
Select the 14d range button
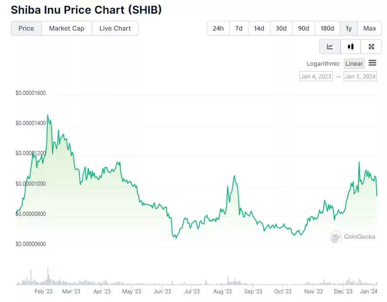[259, 28]
